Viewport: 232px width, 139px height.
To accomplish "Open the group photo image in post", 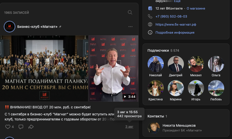I will (x=44, y=68).
